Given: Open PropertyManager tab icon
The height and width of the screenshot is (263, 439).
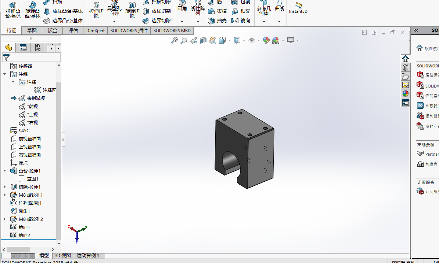Looking at the screenshot, I should (x=23, y=48).
